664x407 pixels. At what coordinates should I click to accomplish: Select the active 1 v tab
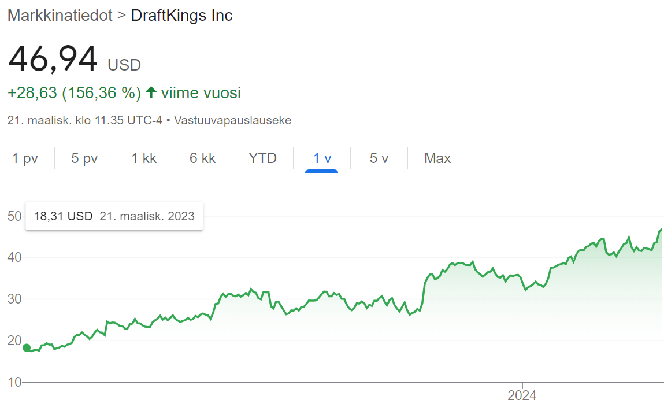(322, 158)
